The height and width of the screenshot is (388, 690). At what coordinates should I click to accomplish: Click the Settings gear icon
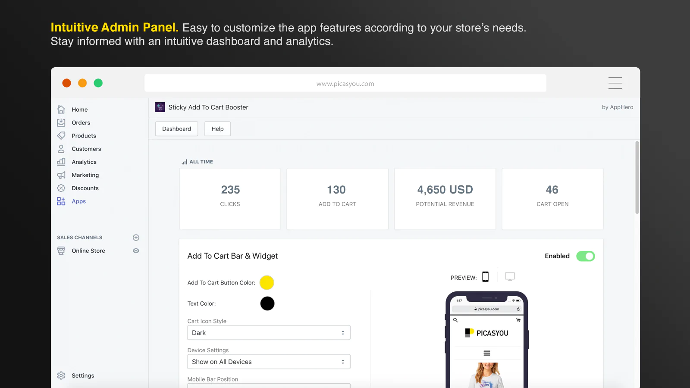click(61, 375)
